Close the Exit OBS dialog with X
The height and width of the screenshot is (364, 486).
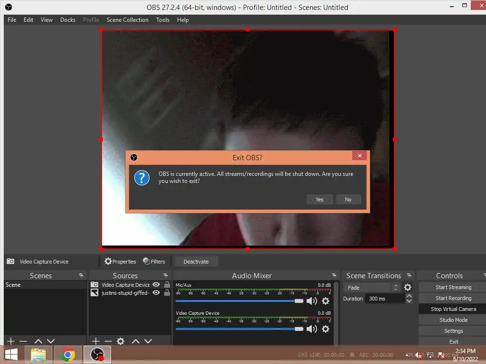tap(359, 155)
